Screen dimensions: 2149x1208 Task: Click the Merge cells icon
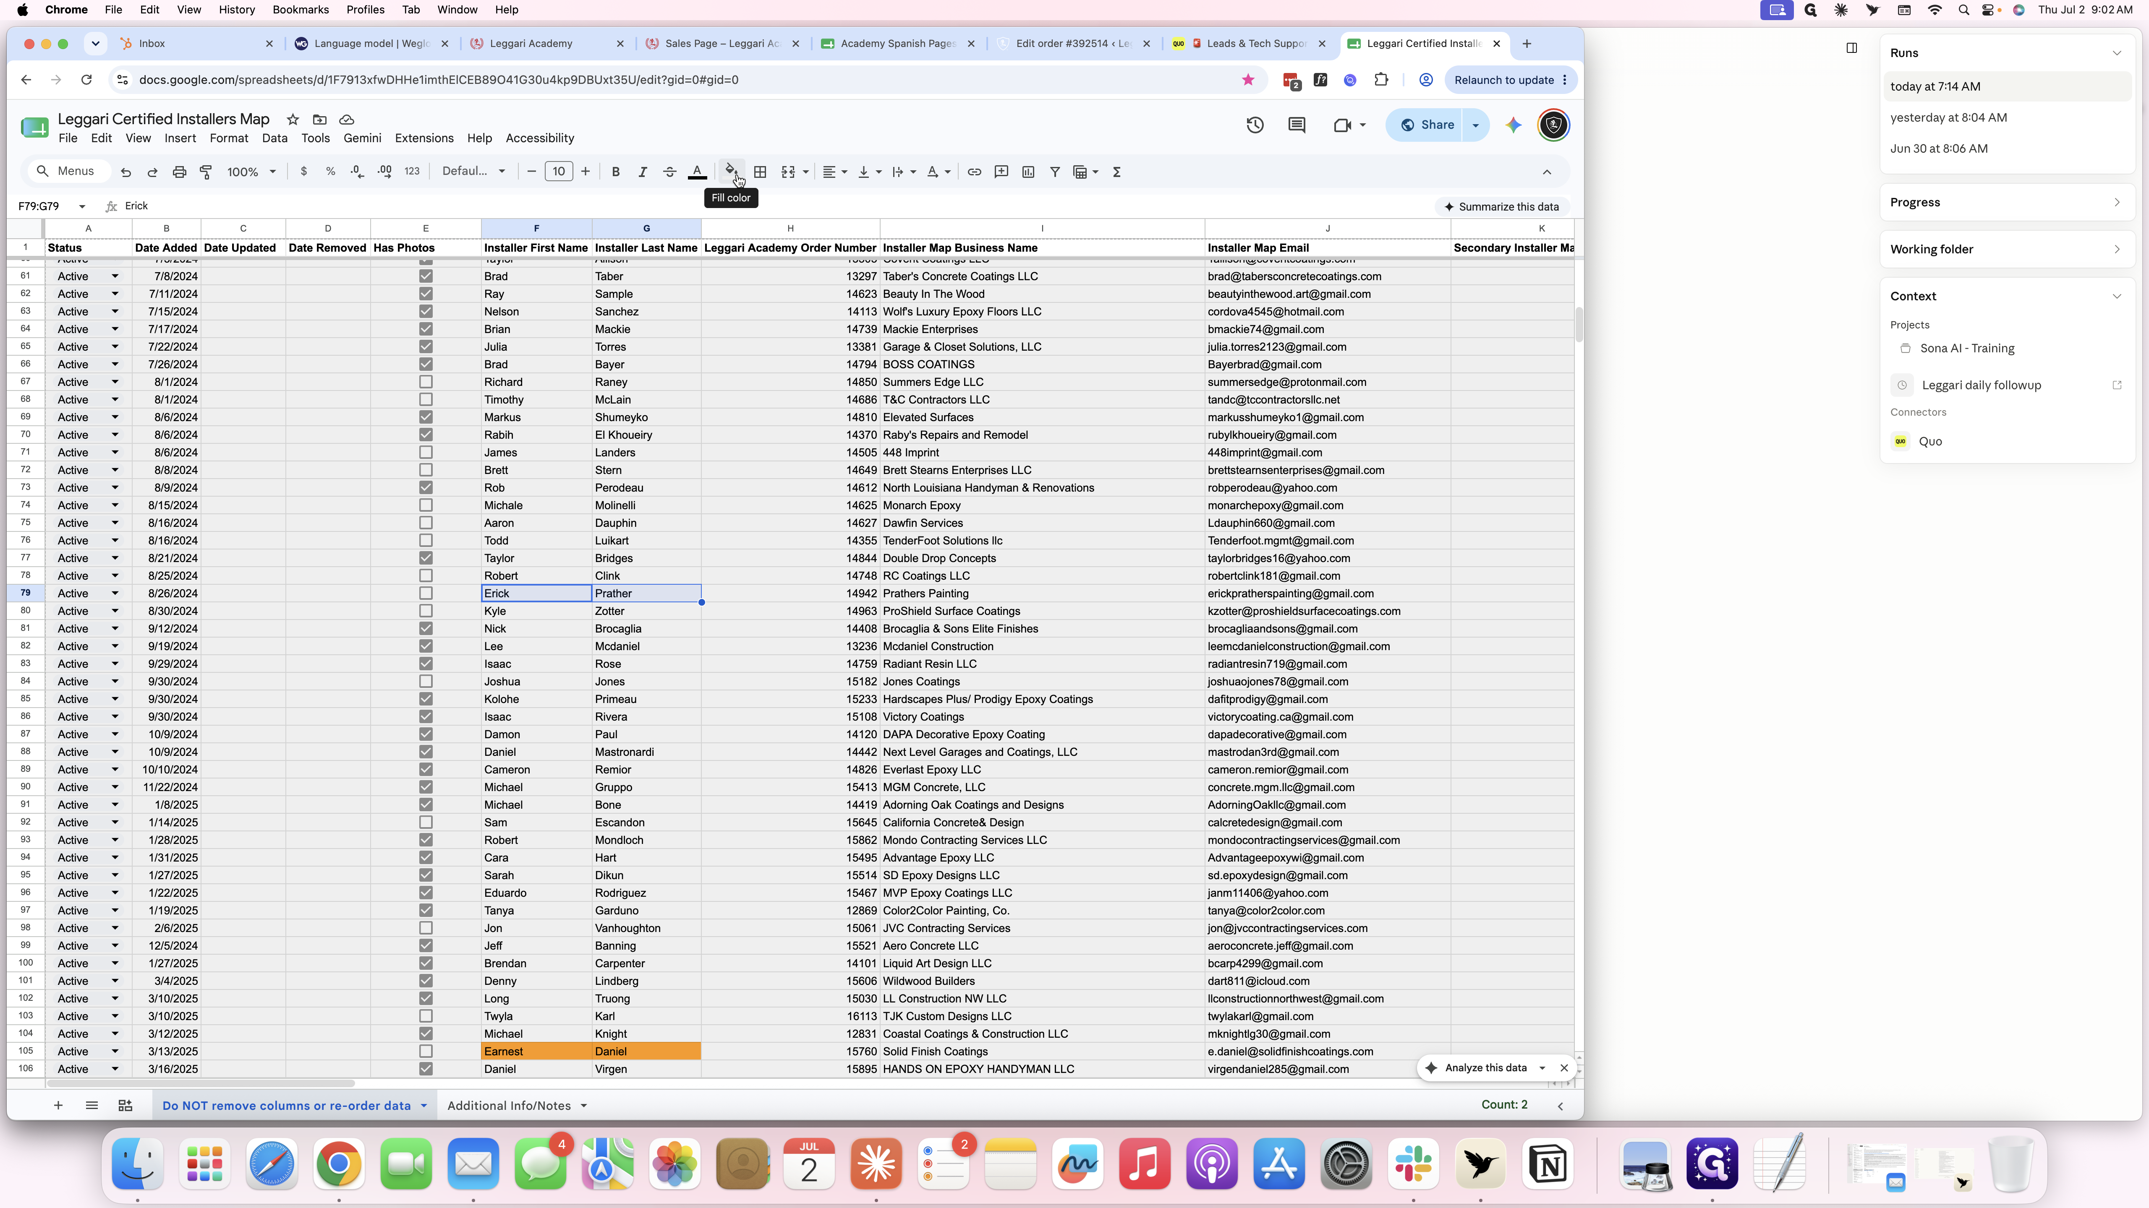pyautogui.click(x=787, y=172)
